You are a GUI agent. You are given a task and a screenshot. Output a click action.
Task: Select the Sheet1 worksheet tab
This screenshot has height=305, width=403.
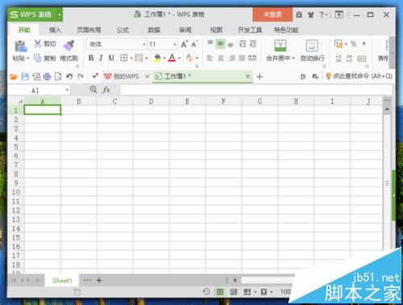(x=62, y=281)
